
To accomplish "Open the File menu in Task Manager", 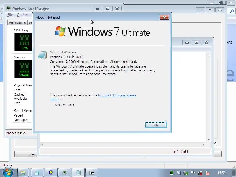I will [10, 15].
